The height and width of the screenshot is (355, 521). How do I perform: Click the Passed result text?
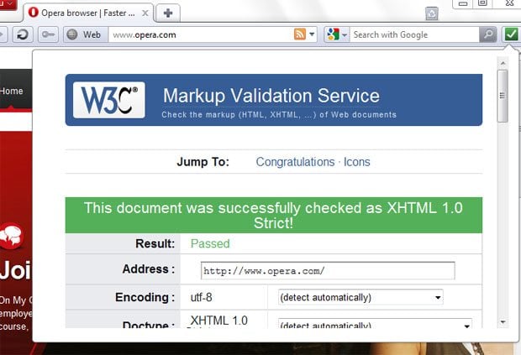coord(210,244)
